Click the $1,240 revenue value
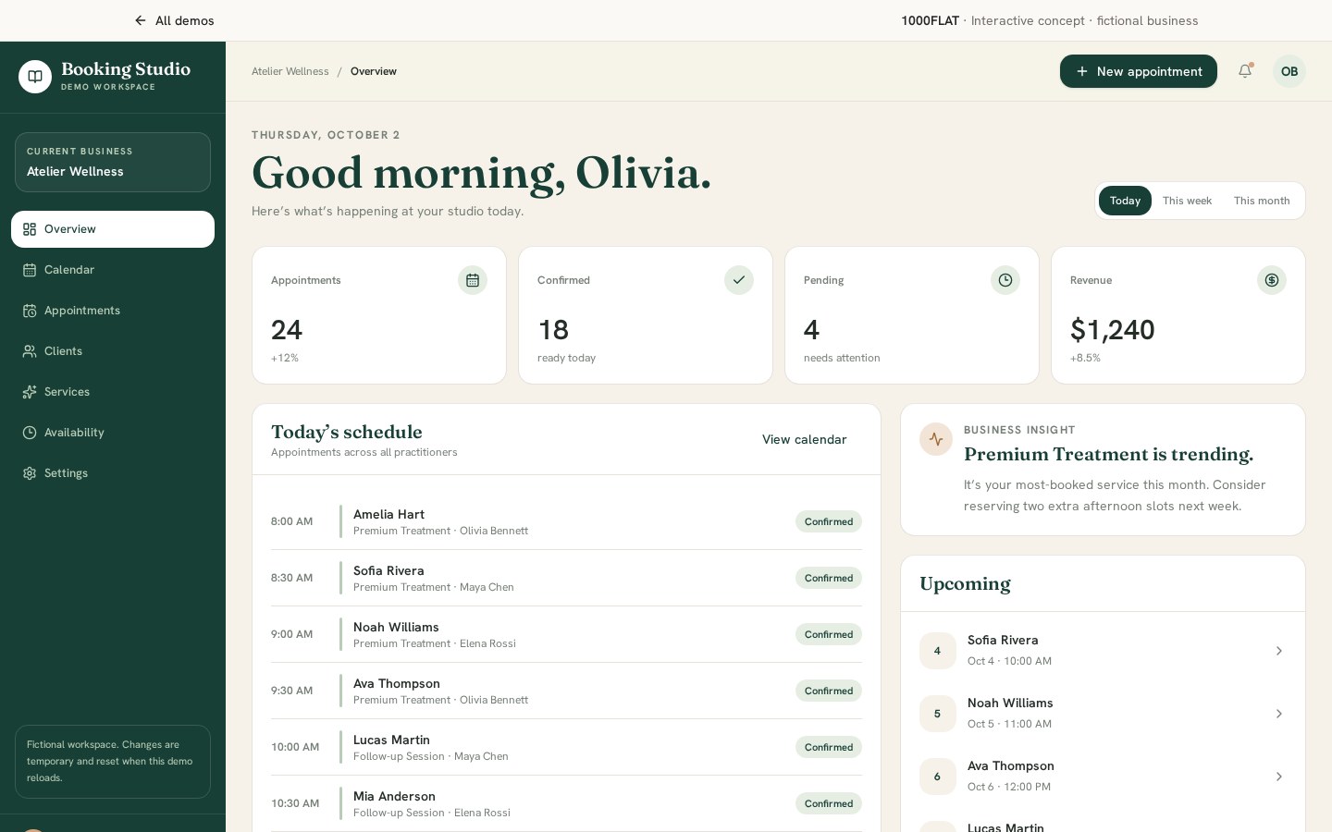The width and height of the screenshot is (1332, 832). pos(1112,330)
